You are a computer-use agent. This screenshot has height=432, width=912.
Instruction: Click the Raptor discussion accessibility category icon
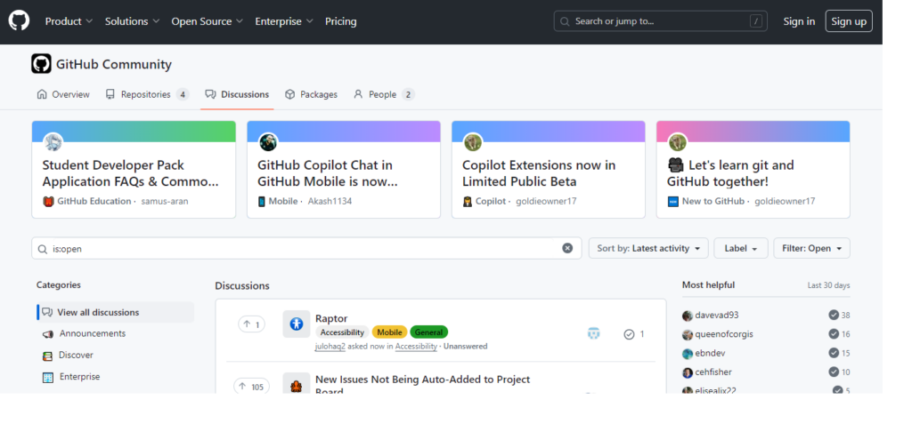pyautogui.click(x=297, y=324)
